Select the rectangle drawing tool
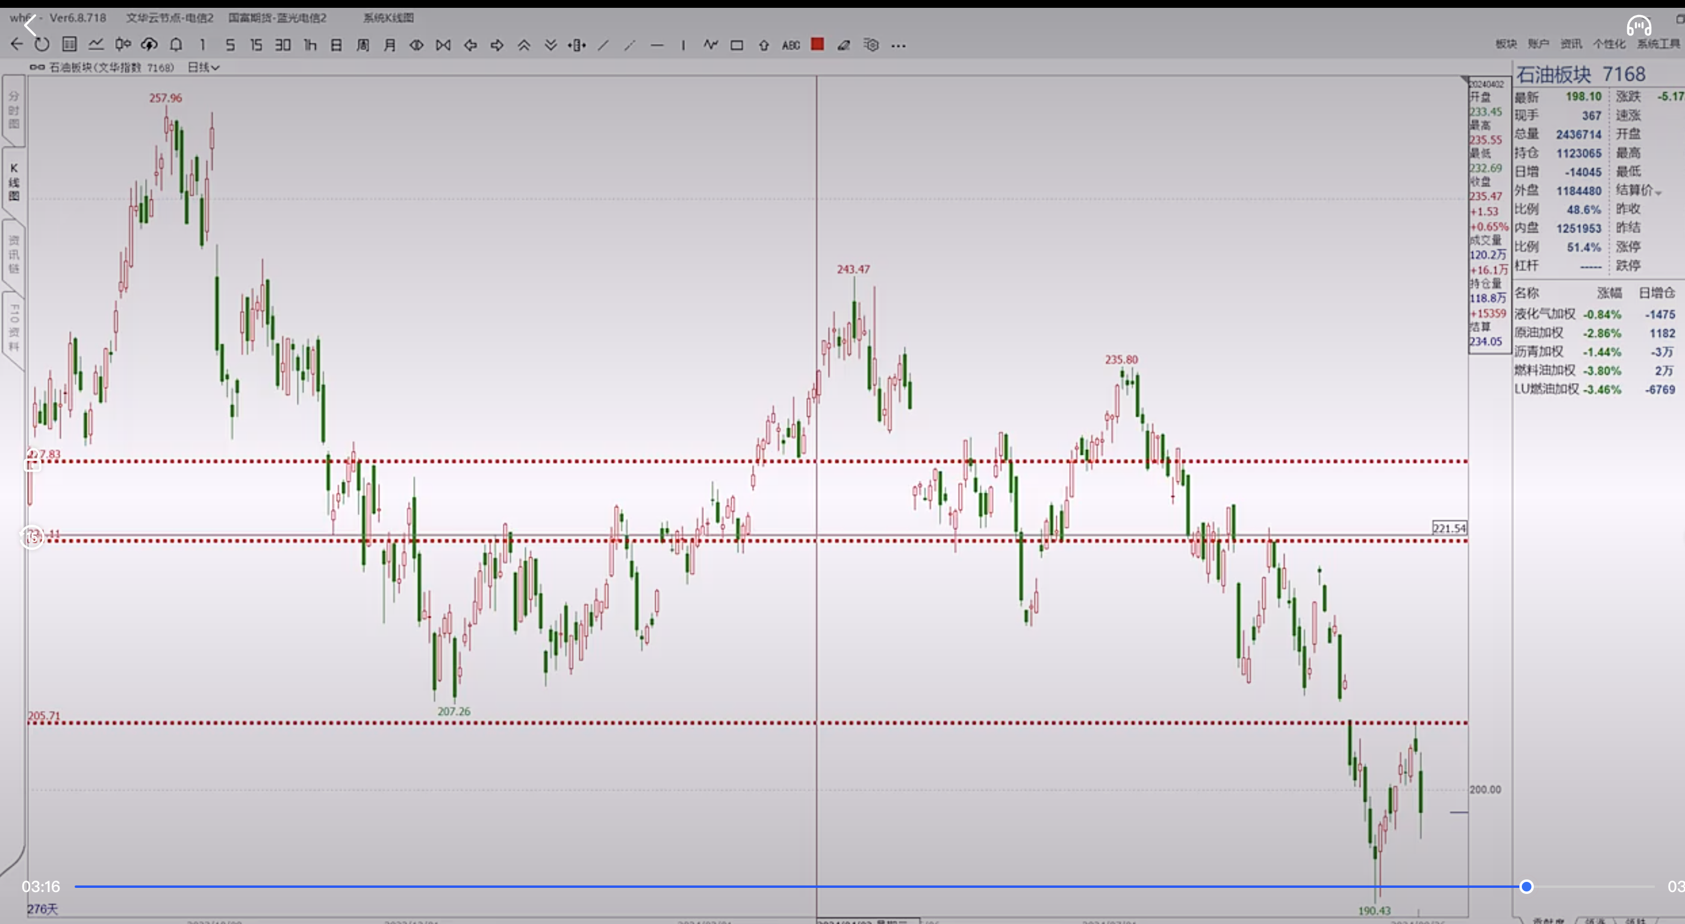 (x=737, y=45)
